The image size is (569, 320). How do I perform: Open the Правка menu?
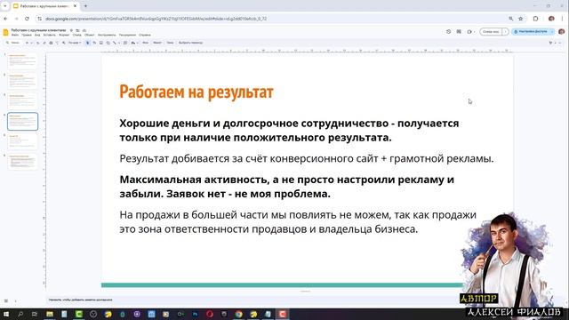pos(27,35)
